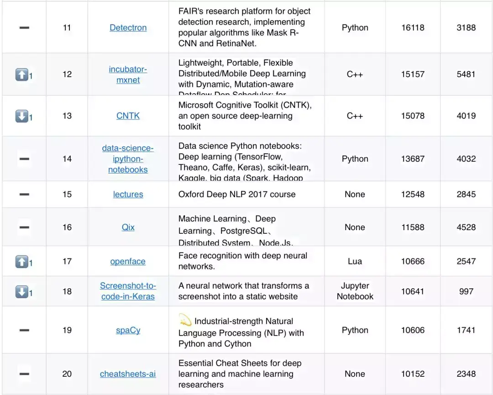The height and width of the screenshot is (395, 493).
Task: Open the incubator-mxnet link
Action: click(x=128, y=74)
